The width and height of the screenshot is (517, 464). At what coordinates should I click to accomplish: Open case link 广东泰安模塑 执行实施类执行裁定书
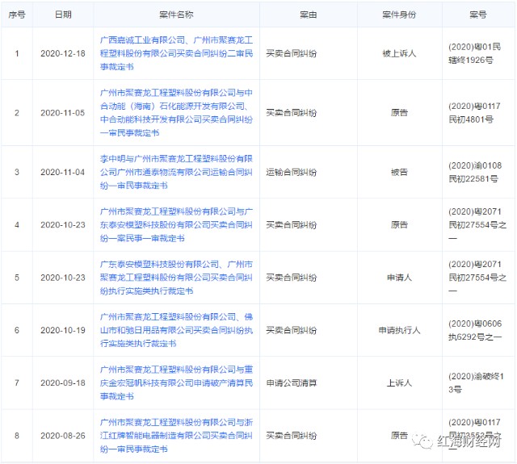coord(176,278)
